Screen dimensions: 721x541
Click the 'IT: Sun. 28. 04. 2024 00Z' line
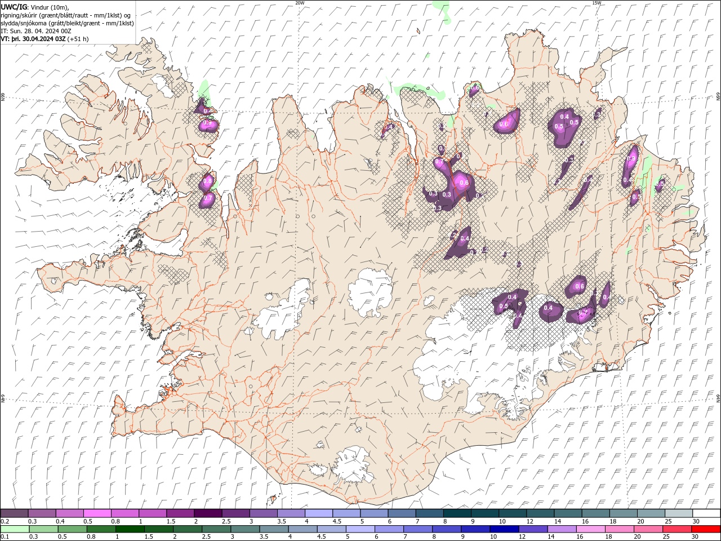[x=36, y=31]
